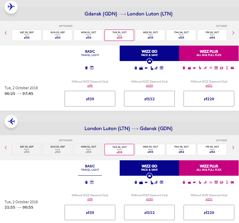Show earlier return dates with left arrow
The image size is (239, 223).
6,148
